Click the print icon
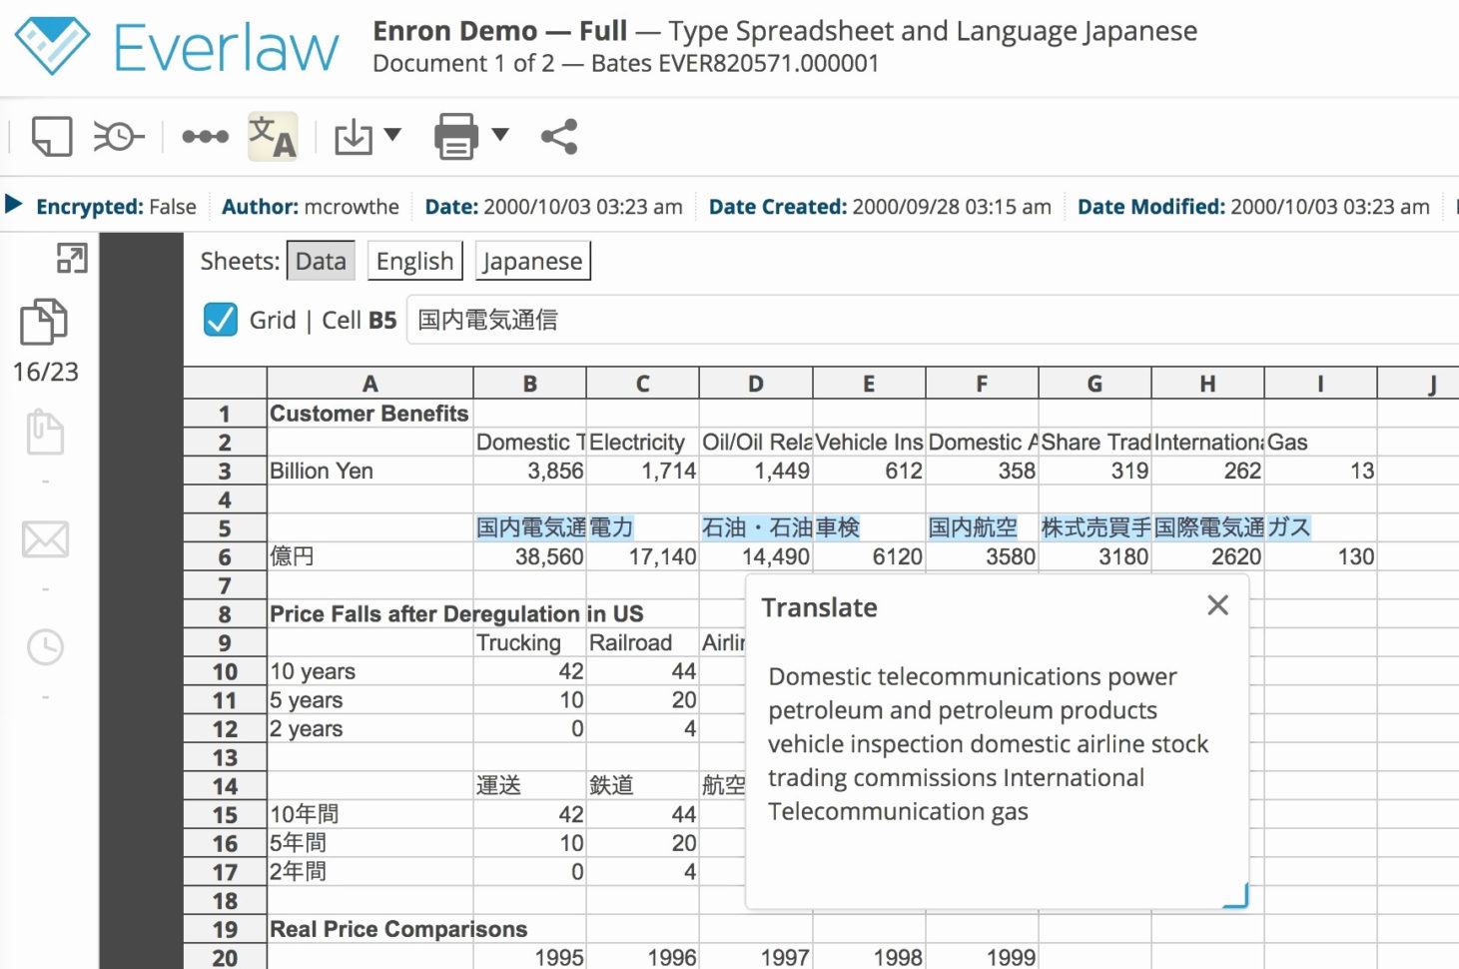The height and width of the screenshot is (969, 1459). pyautogui.click(x=454, y=136)
